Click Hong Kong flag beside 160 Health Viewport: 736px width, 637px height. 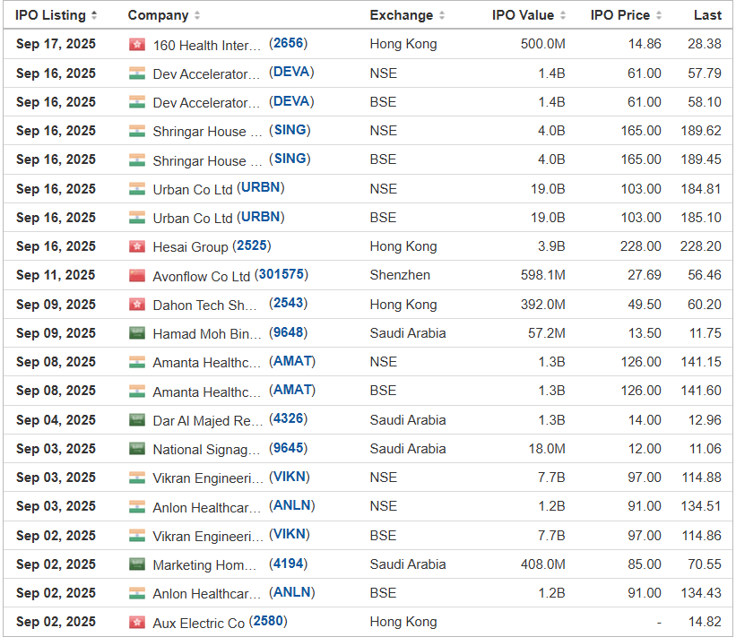pyautogui.click(x=137, y=45)
